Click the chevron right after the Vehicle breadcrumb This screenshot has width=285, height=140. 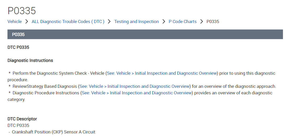tap(27, 21)
